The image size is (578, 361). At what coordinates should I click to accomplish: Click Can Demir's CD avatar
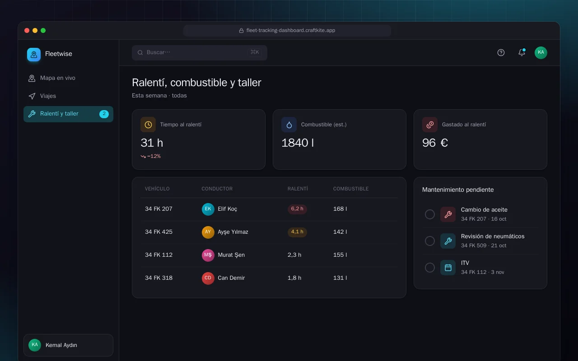tap(208, 278)
